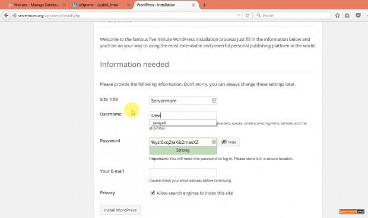This screenshot has height=218, width=368.
Task: Open a new browser tab
Action: click(x=204, y=5)
